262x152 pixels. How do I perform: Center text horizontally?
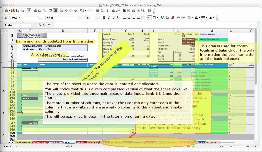click(129, 18)
